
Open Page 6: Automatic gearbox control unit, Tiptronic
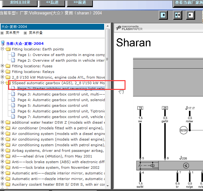click(61, 111)
